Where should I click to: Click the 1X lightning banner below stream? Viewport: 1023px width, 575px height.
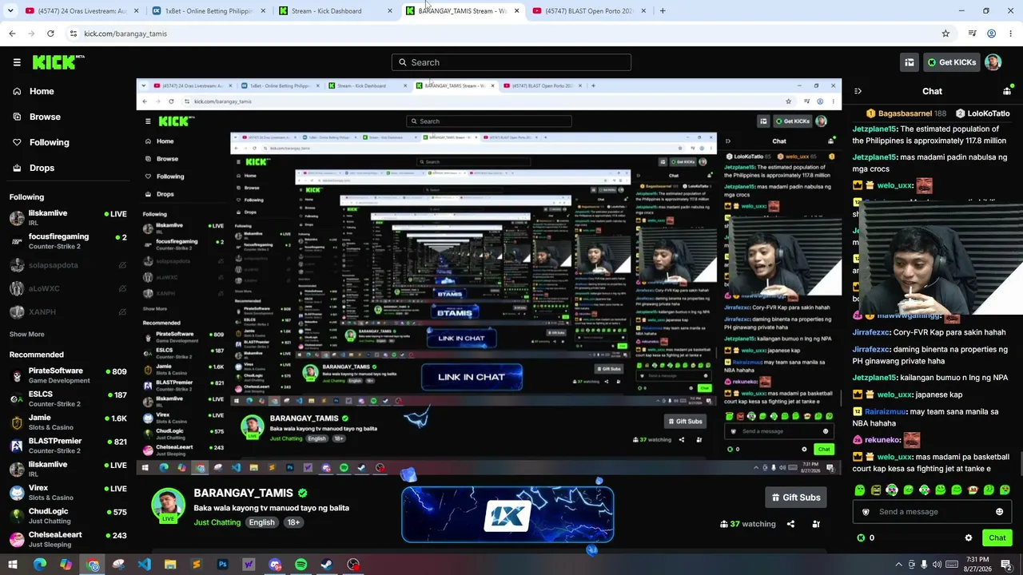(x=508, y=515)
